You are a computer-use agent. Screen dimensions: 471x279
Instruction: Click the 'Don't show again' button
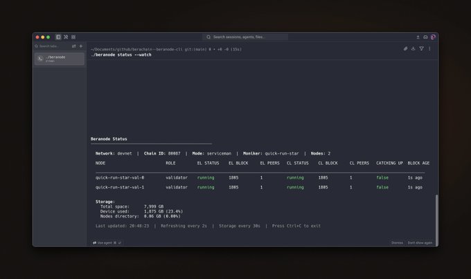[x=420, y=243]
